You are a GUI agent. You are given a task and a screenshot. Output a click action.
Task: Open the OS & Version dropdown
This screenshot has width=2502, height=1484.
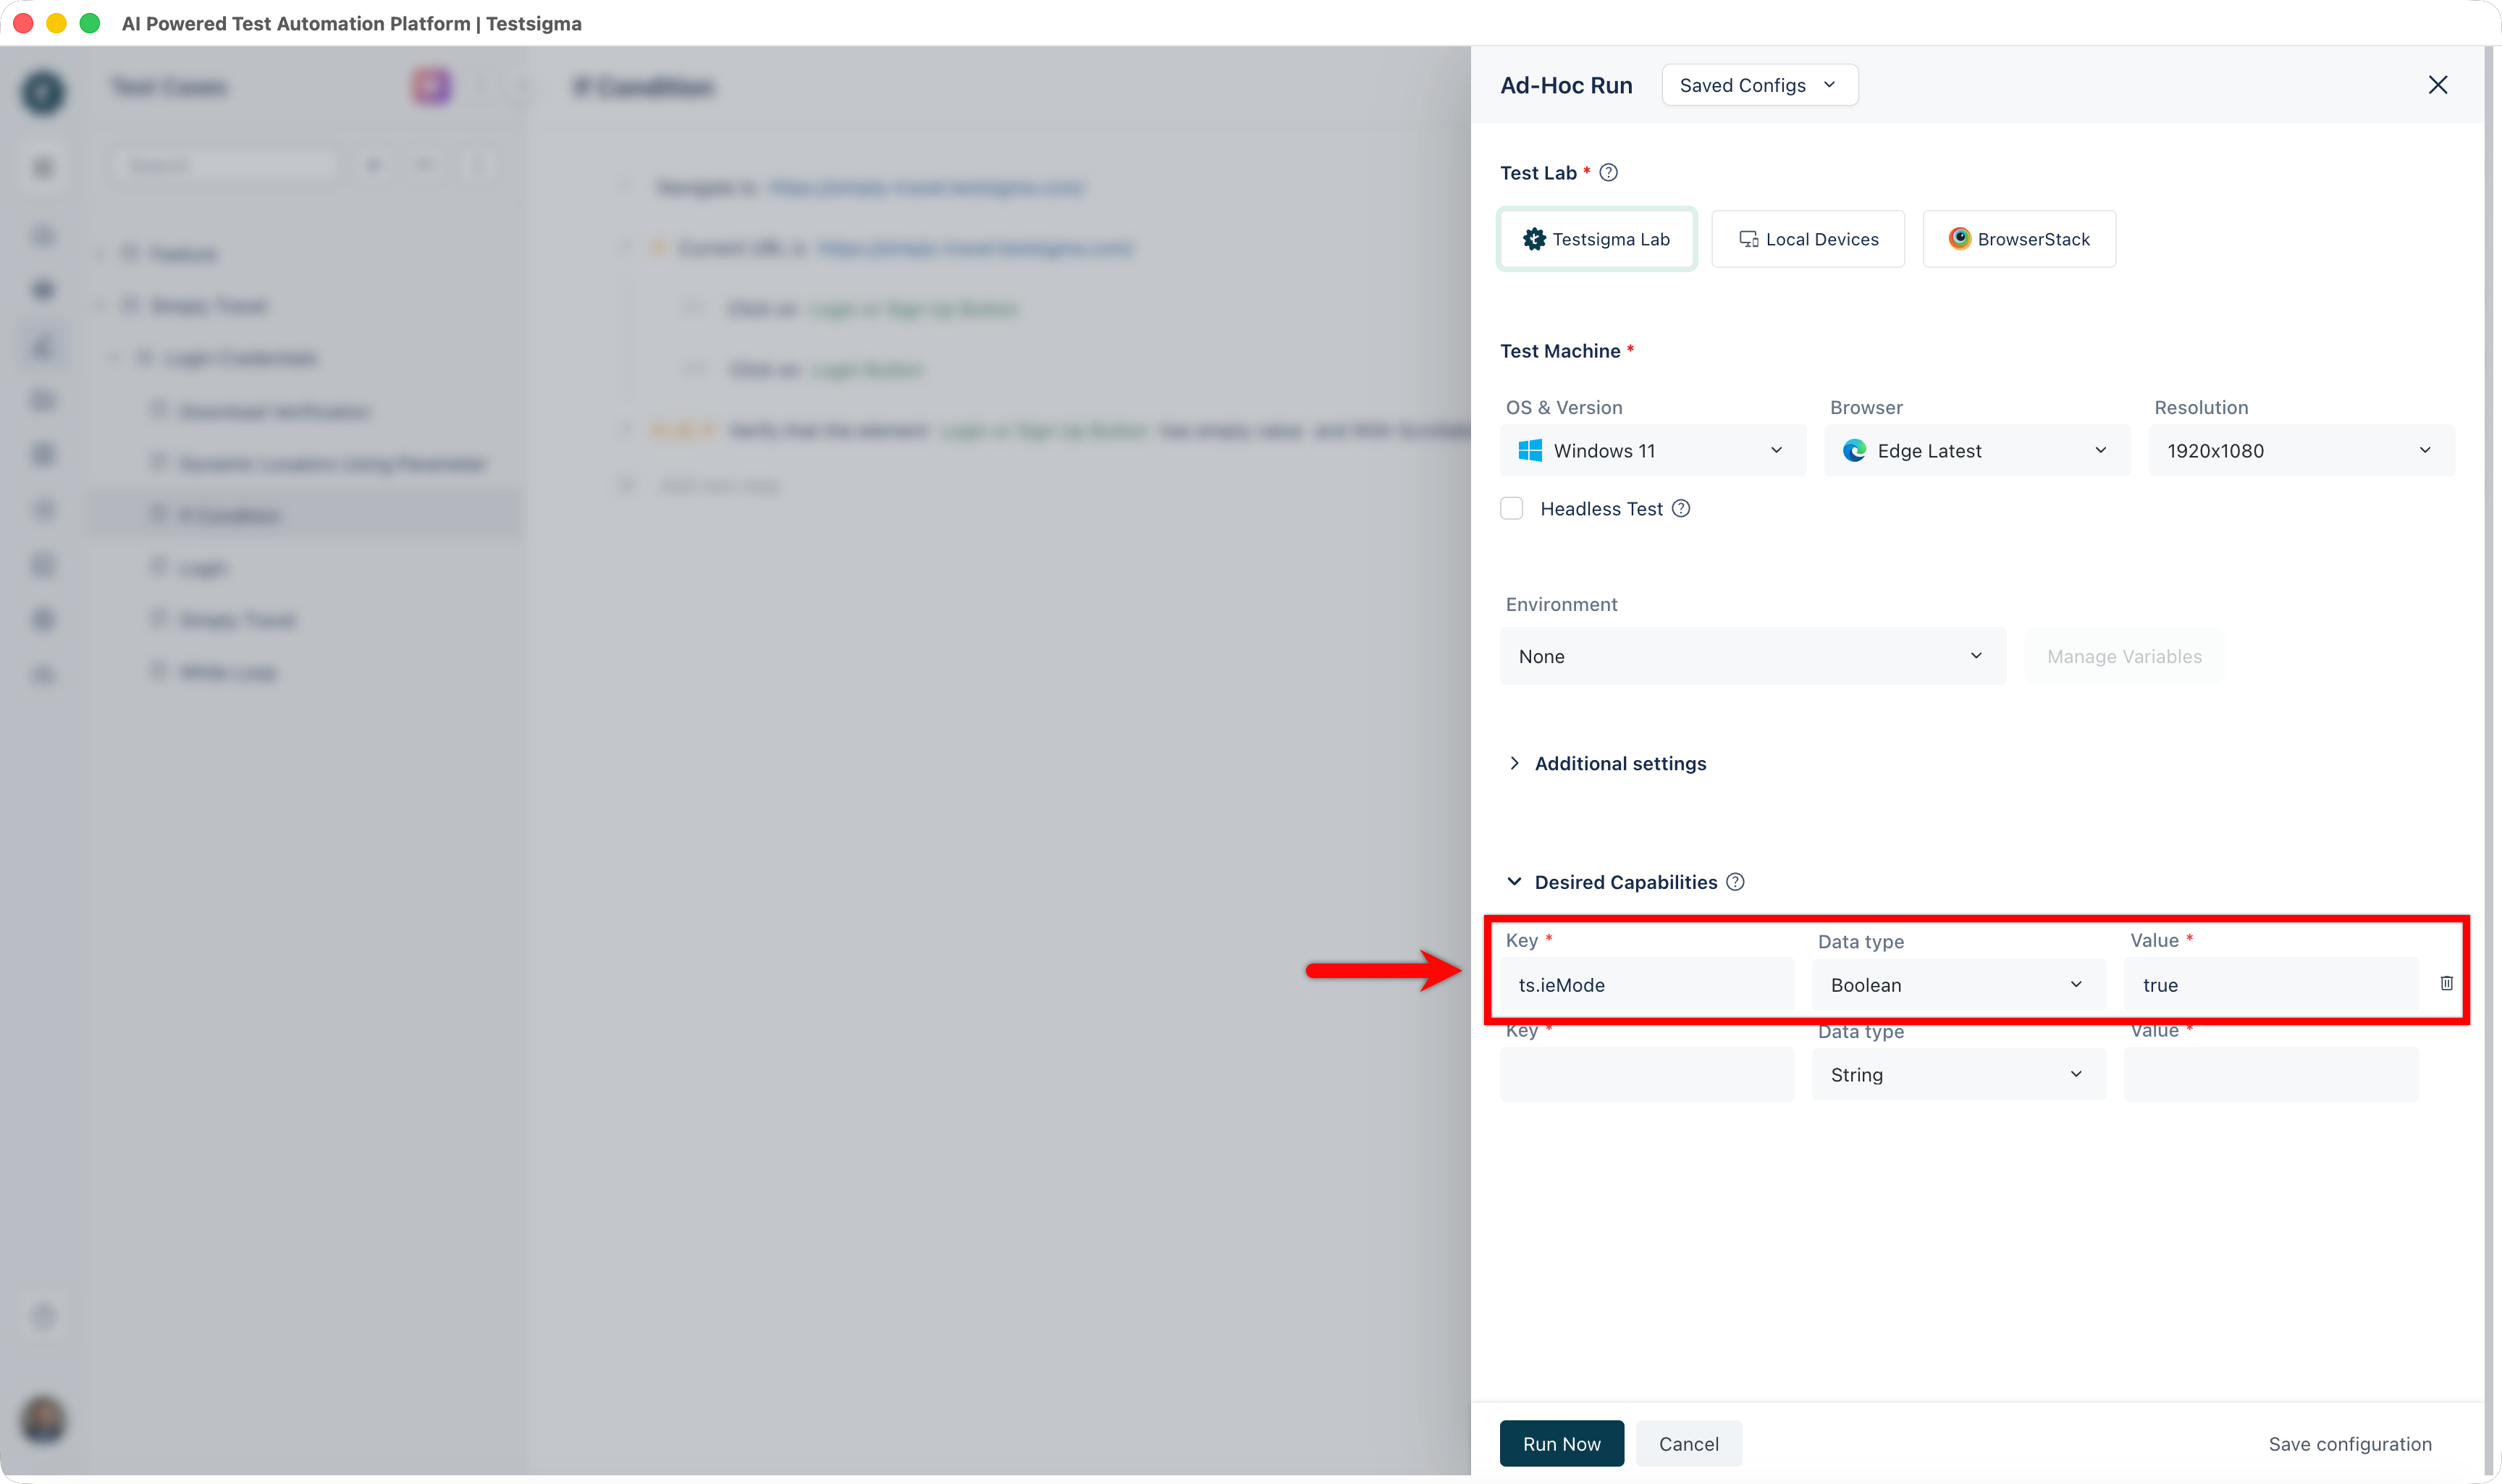tap(1652, 451)
